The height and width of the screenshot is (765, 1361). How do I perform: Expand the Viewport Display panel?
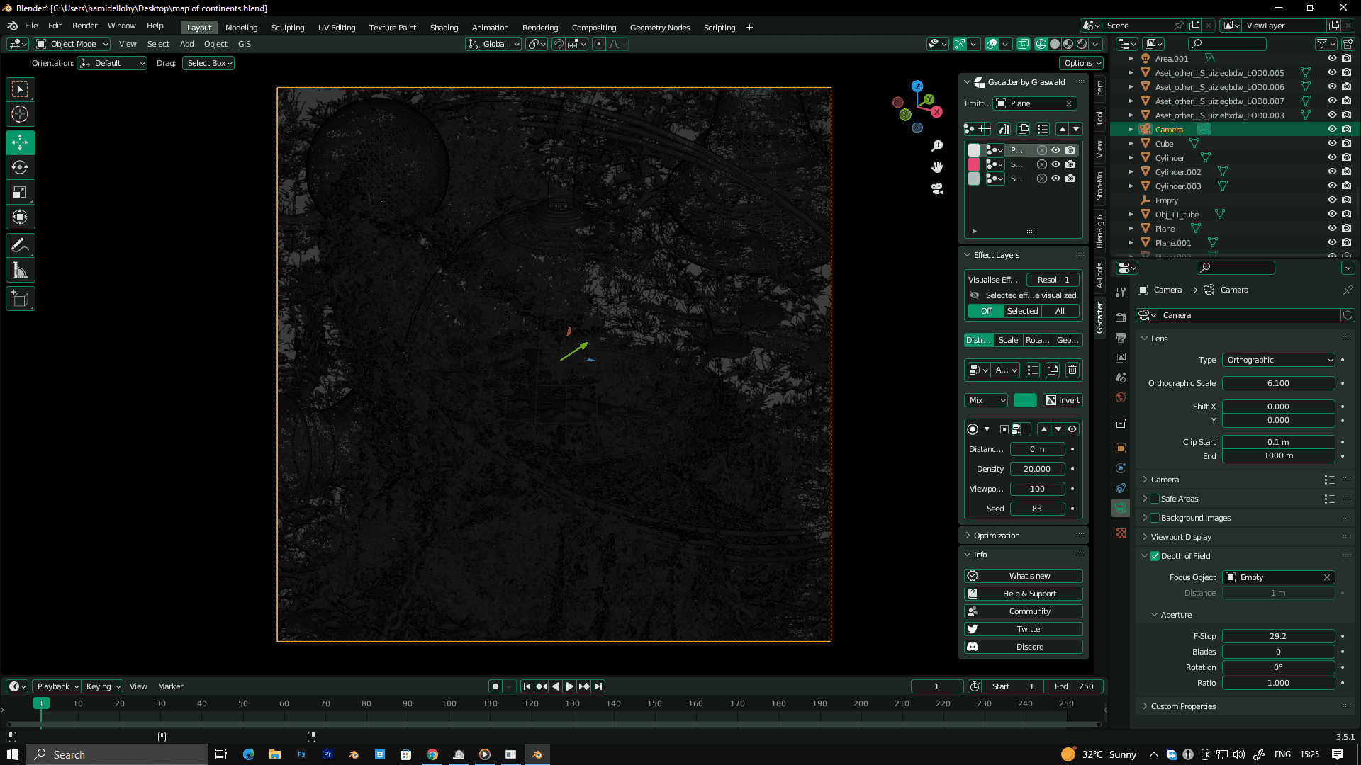[1181, 537]
